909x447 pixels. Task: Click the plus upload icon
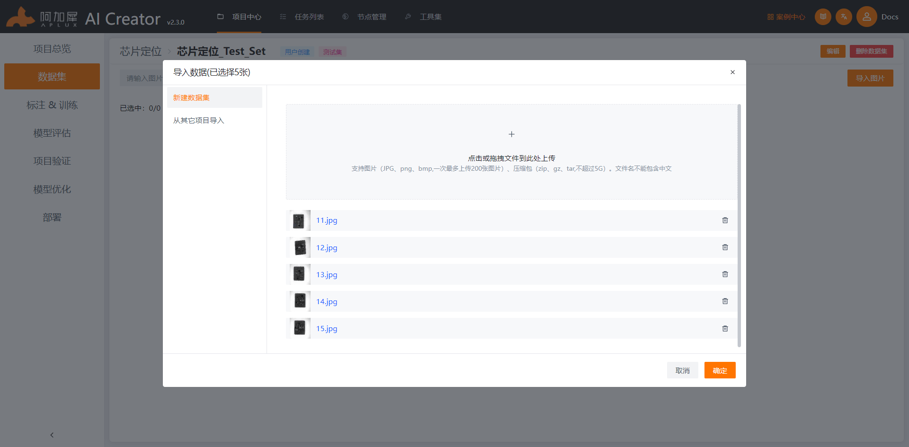511,134
